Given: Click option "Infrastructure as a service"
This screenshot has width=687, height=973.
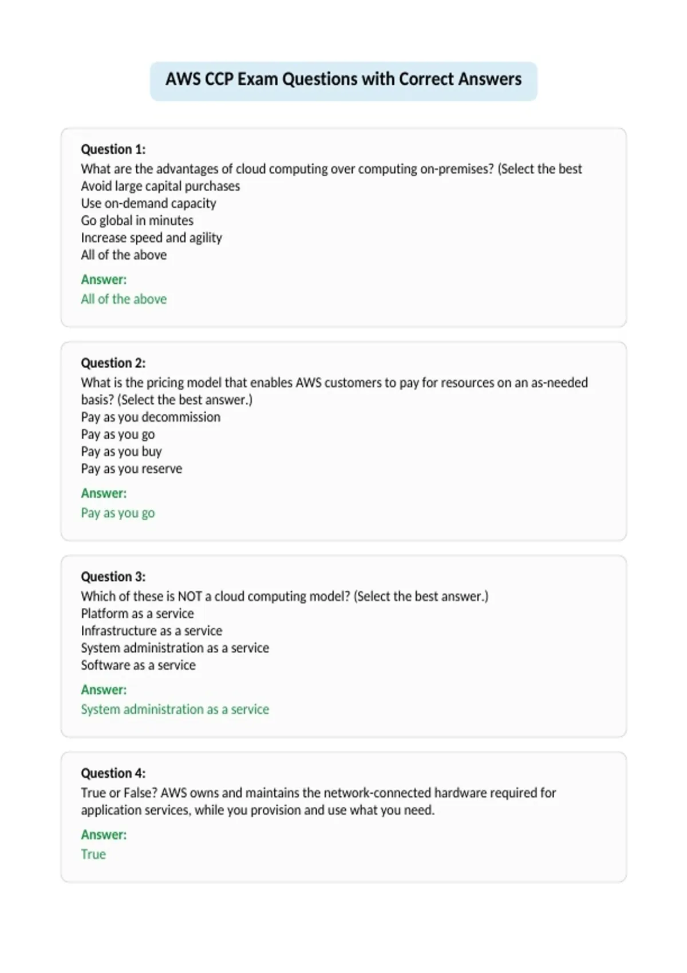Looking at the screenshot, I should [152, 631].
